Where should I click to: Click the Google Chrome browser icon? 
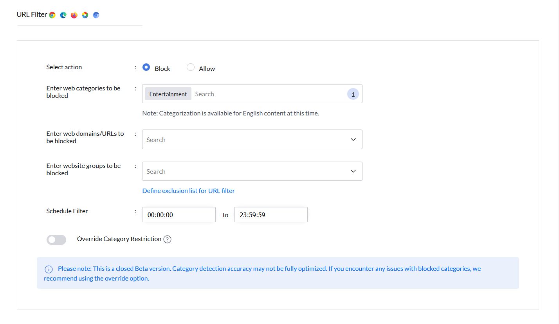pos(52,15)
